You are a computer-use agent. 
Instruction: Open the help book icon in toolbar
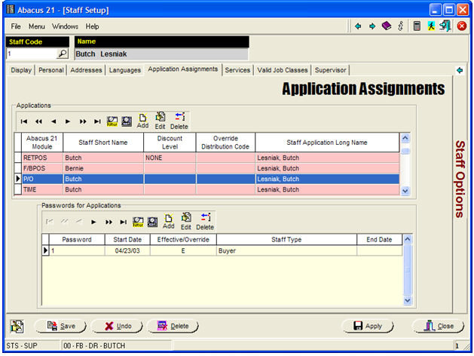386,26
